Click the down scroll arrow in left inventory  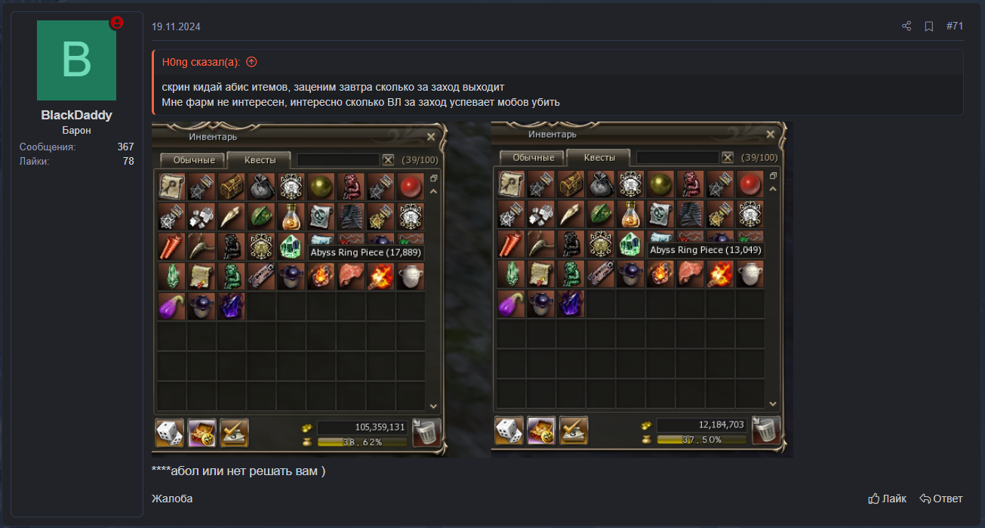tap(433, 406)
